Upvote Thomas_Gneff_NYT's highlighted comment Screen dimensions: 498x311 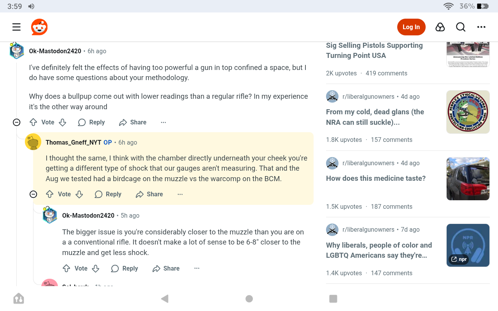(x=50, y=194)
